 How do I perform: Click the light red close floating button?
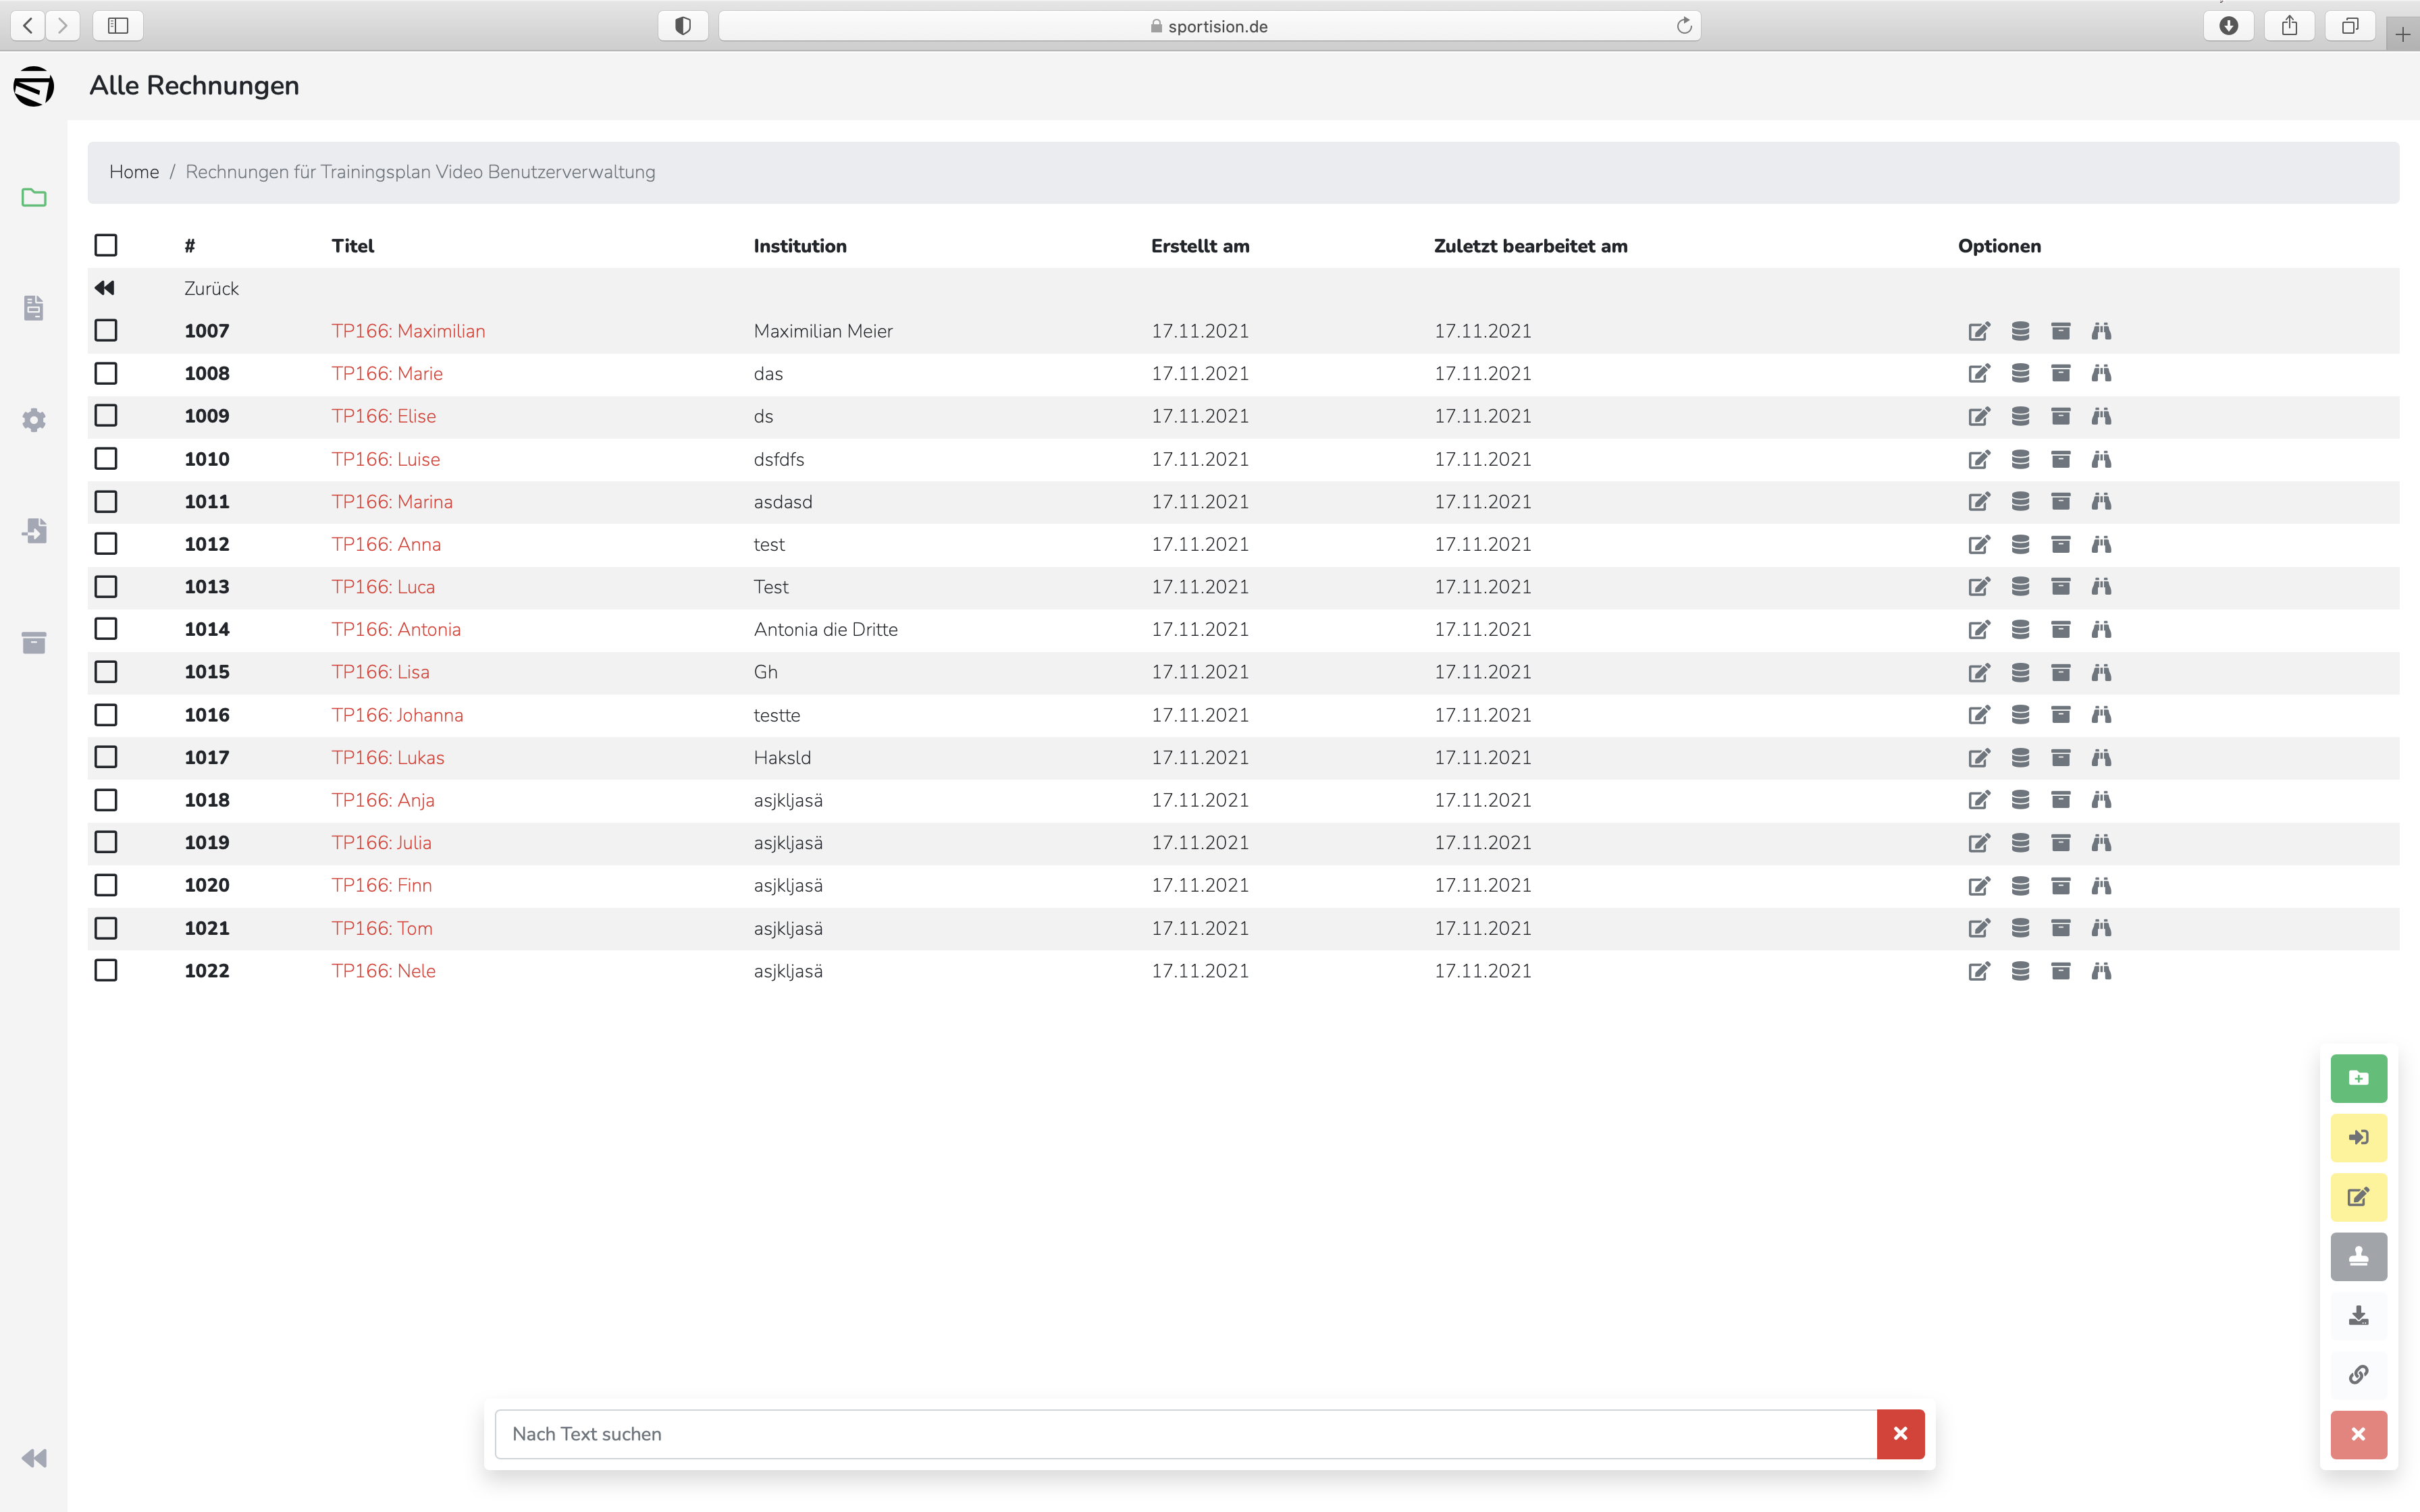click(x=2358, y=1434)
